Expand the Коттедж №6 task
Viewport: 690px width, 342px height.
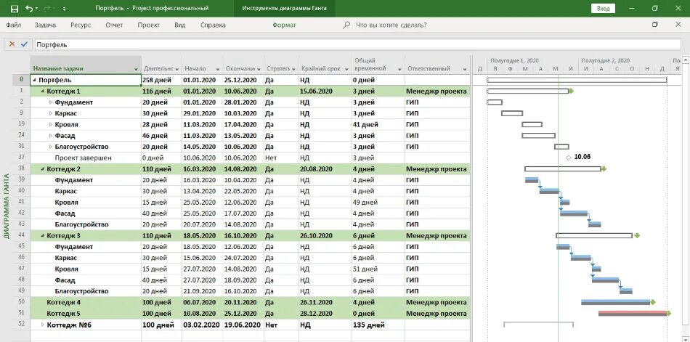pos(43,325)
